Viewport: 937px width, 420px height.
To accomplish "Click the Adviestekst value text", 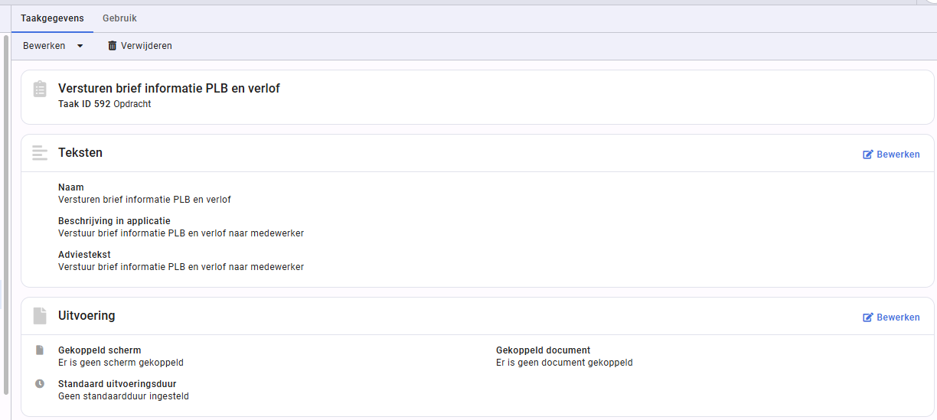I will coord(181,267).
